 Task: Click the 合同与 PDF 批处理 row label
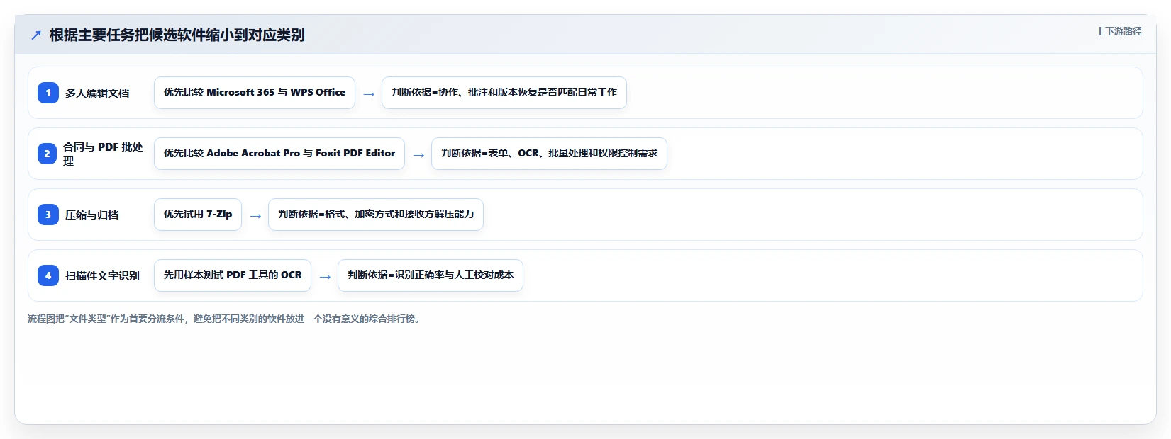[x=103, y=154]
